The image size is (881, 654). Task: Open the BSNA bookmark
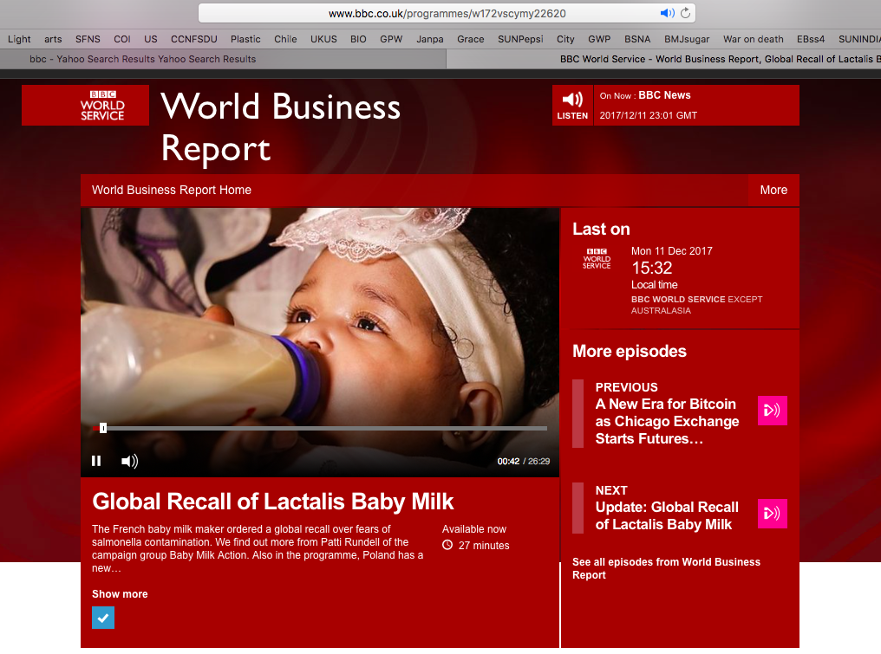[637, 39]
